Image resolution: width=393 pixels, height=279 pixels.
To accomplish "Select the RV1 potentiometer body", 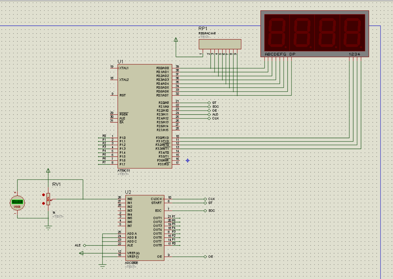I will tap(48, 199).
